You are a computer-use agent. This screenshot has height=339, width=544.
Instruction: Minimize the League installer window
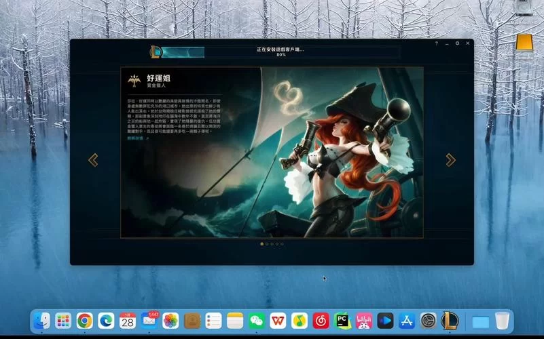pos(447,43)
